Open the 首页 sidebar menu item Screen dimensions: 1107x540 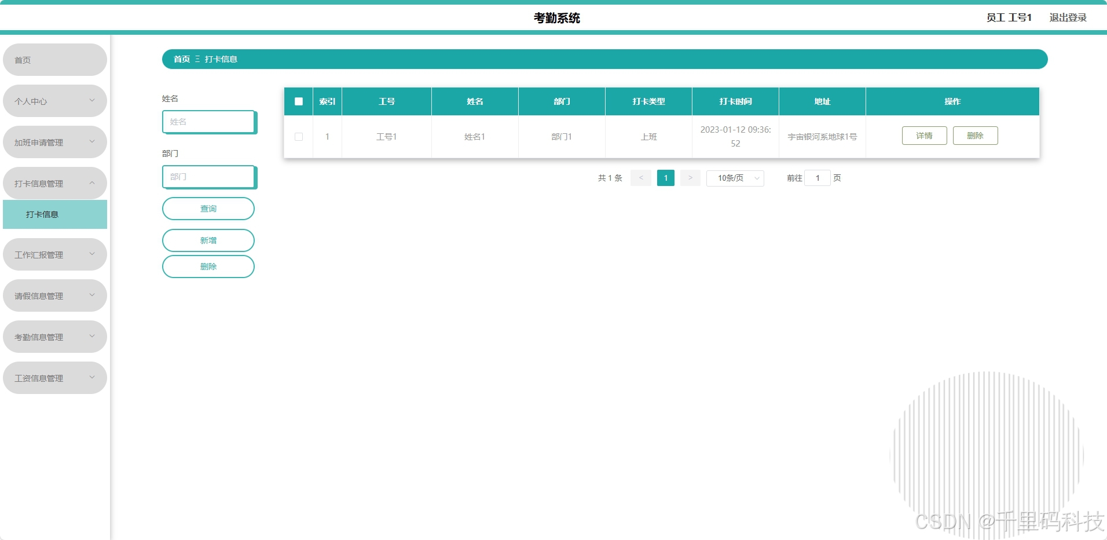click(55, 60)
